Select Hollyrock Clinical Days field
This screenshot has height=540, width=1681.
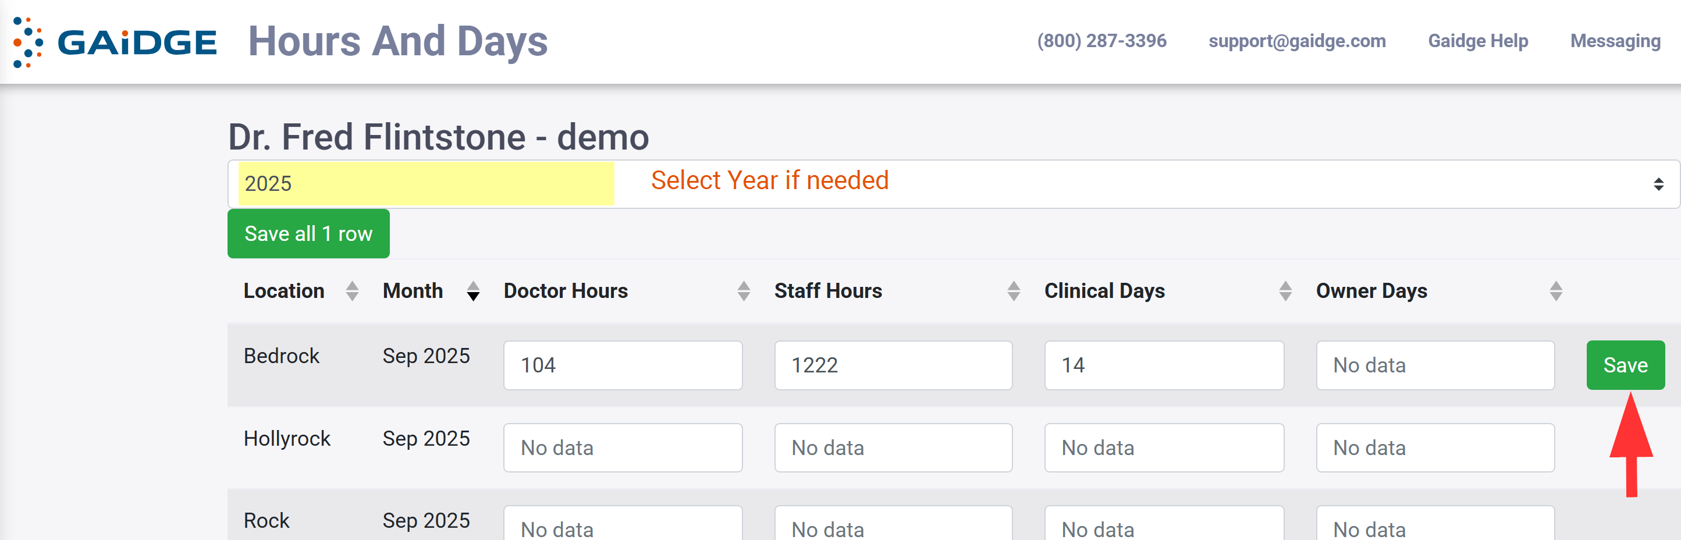(x=1164, y=448)
